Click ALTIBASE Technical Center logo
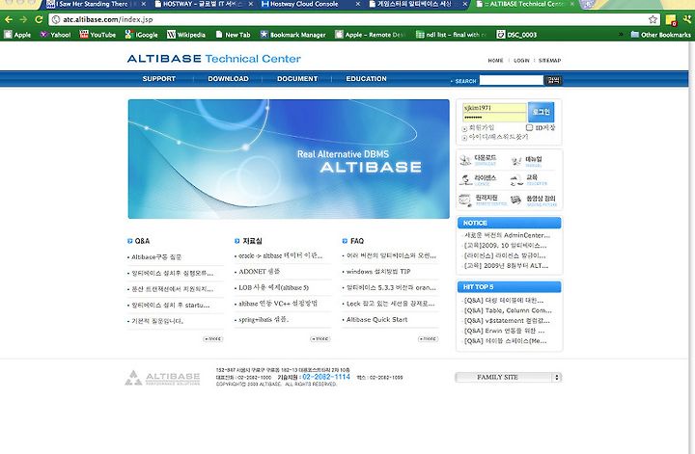This screenshot has width=695, height=454. point(213,59)
